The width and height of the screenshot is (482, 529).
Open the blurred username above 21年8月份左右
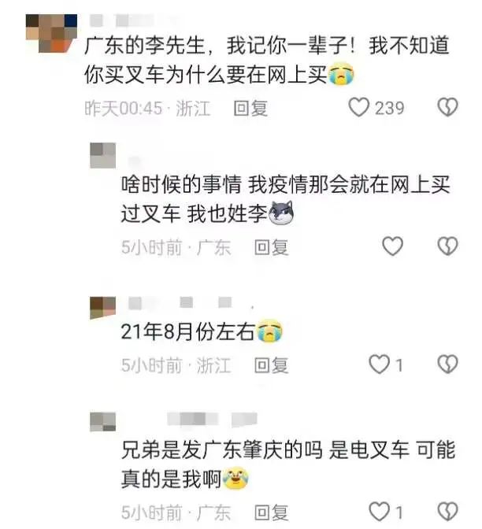coord(191,303)
